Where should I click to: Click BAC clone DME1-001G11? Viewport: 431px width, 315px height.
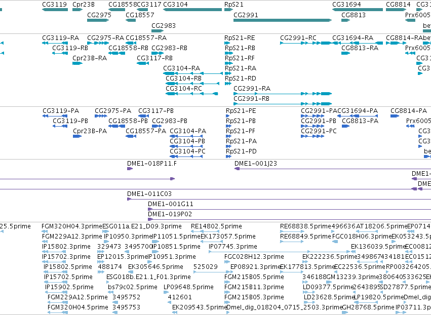pos(289,210)
